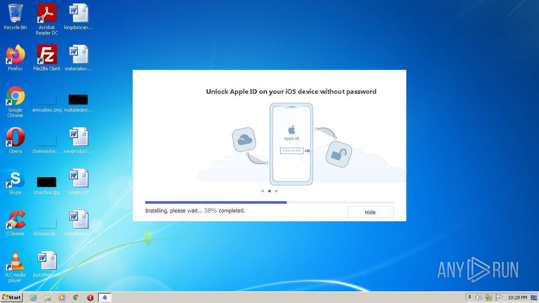Launch Firefox from desktop
539x303 pixels.
point(15,58)
